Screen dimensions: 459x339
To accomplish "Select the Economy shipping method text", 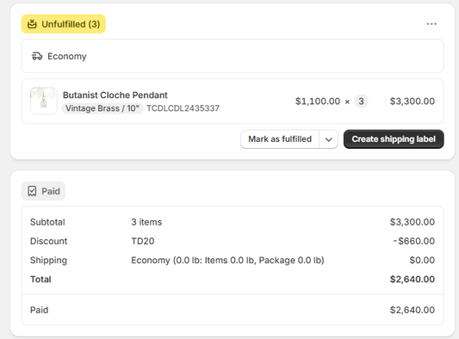I will pos(67,56).
